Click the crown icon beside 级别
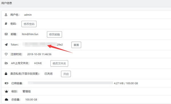The width and height of the screenshot is (171, 104). click(x=7, y=91)
